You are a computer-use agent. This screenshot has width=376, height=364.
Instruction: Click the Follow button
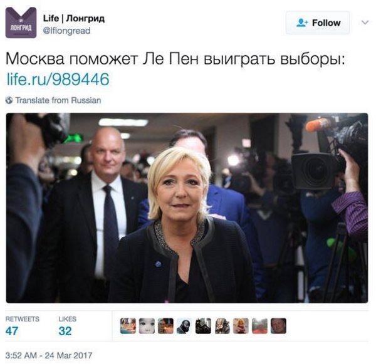tap(318, 23)
